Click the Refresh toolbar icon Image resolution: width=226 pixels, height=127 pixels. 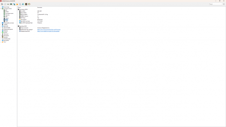point(2,4)
